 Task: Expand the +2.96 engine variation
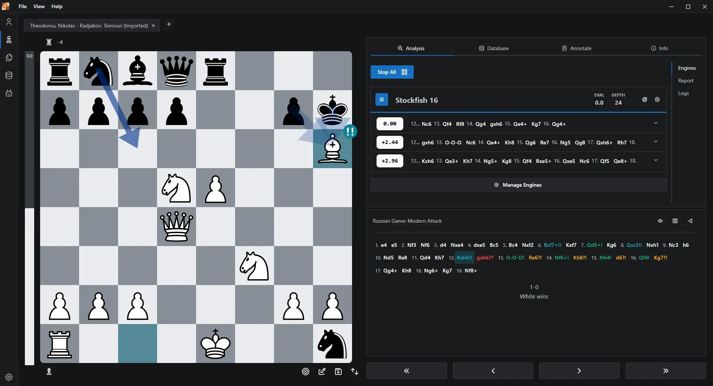[x=656, y=160]
